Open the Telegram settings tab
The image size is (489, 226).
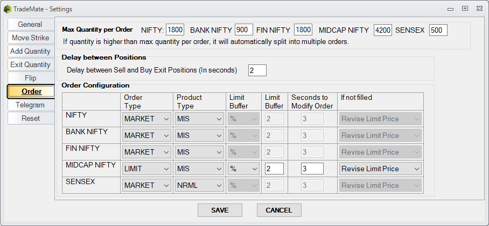(x=31, y=105)
